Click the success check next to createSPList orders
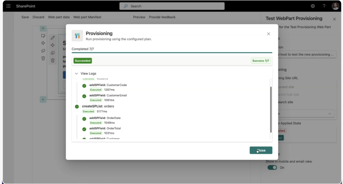 (x=77, y=107)
